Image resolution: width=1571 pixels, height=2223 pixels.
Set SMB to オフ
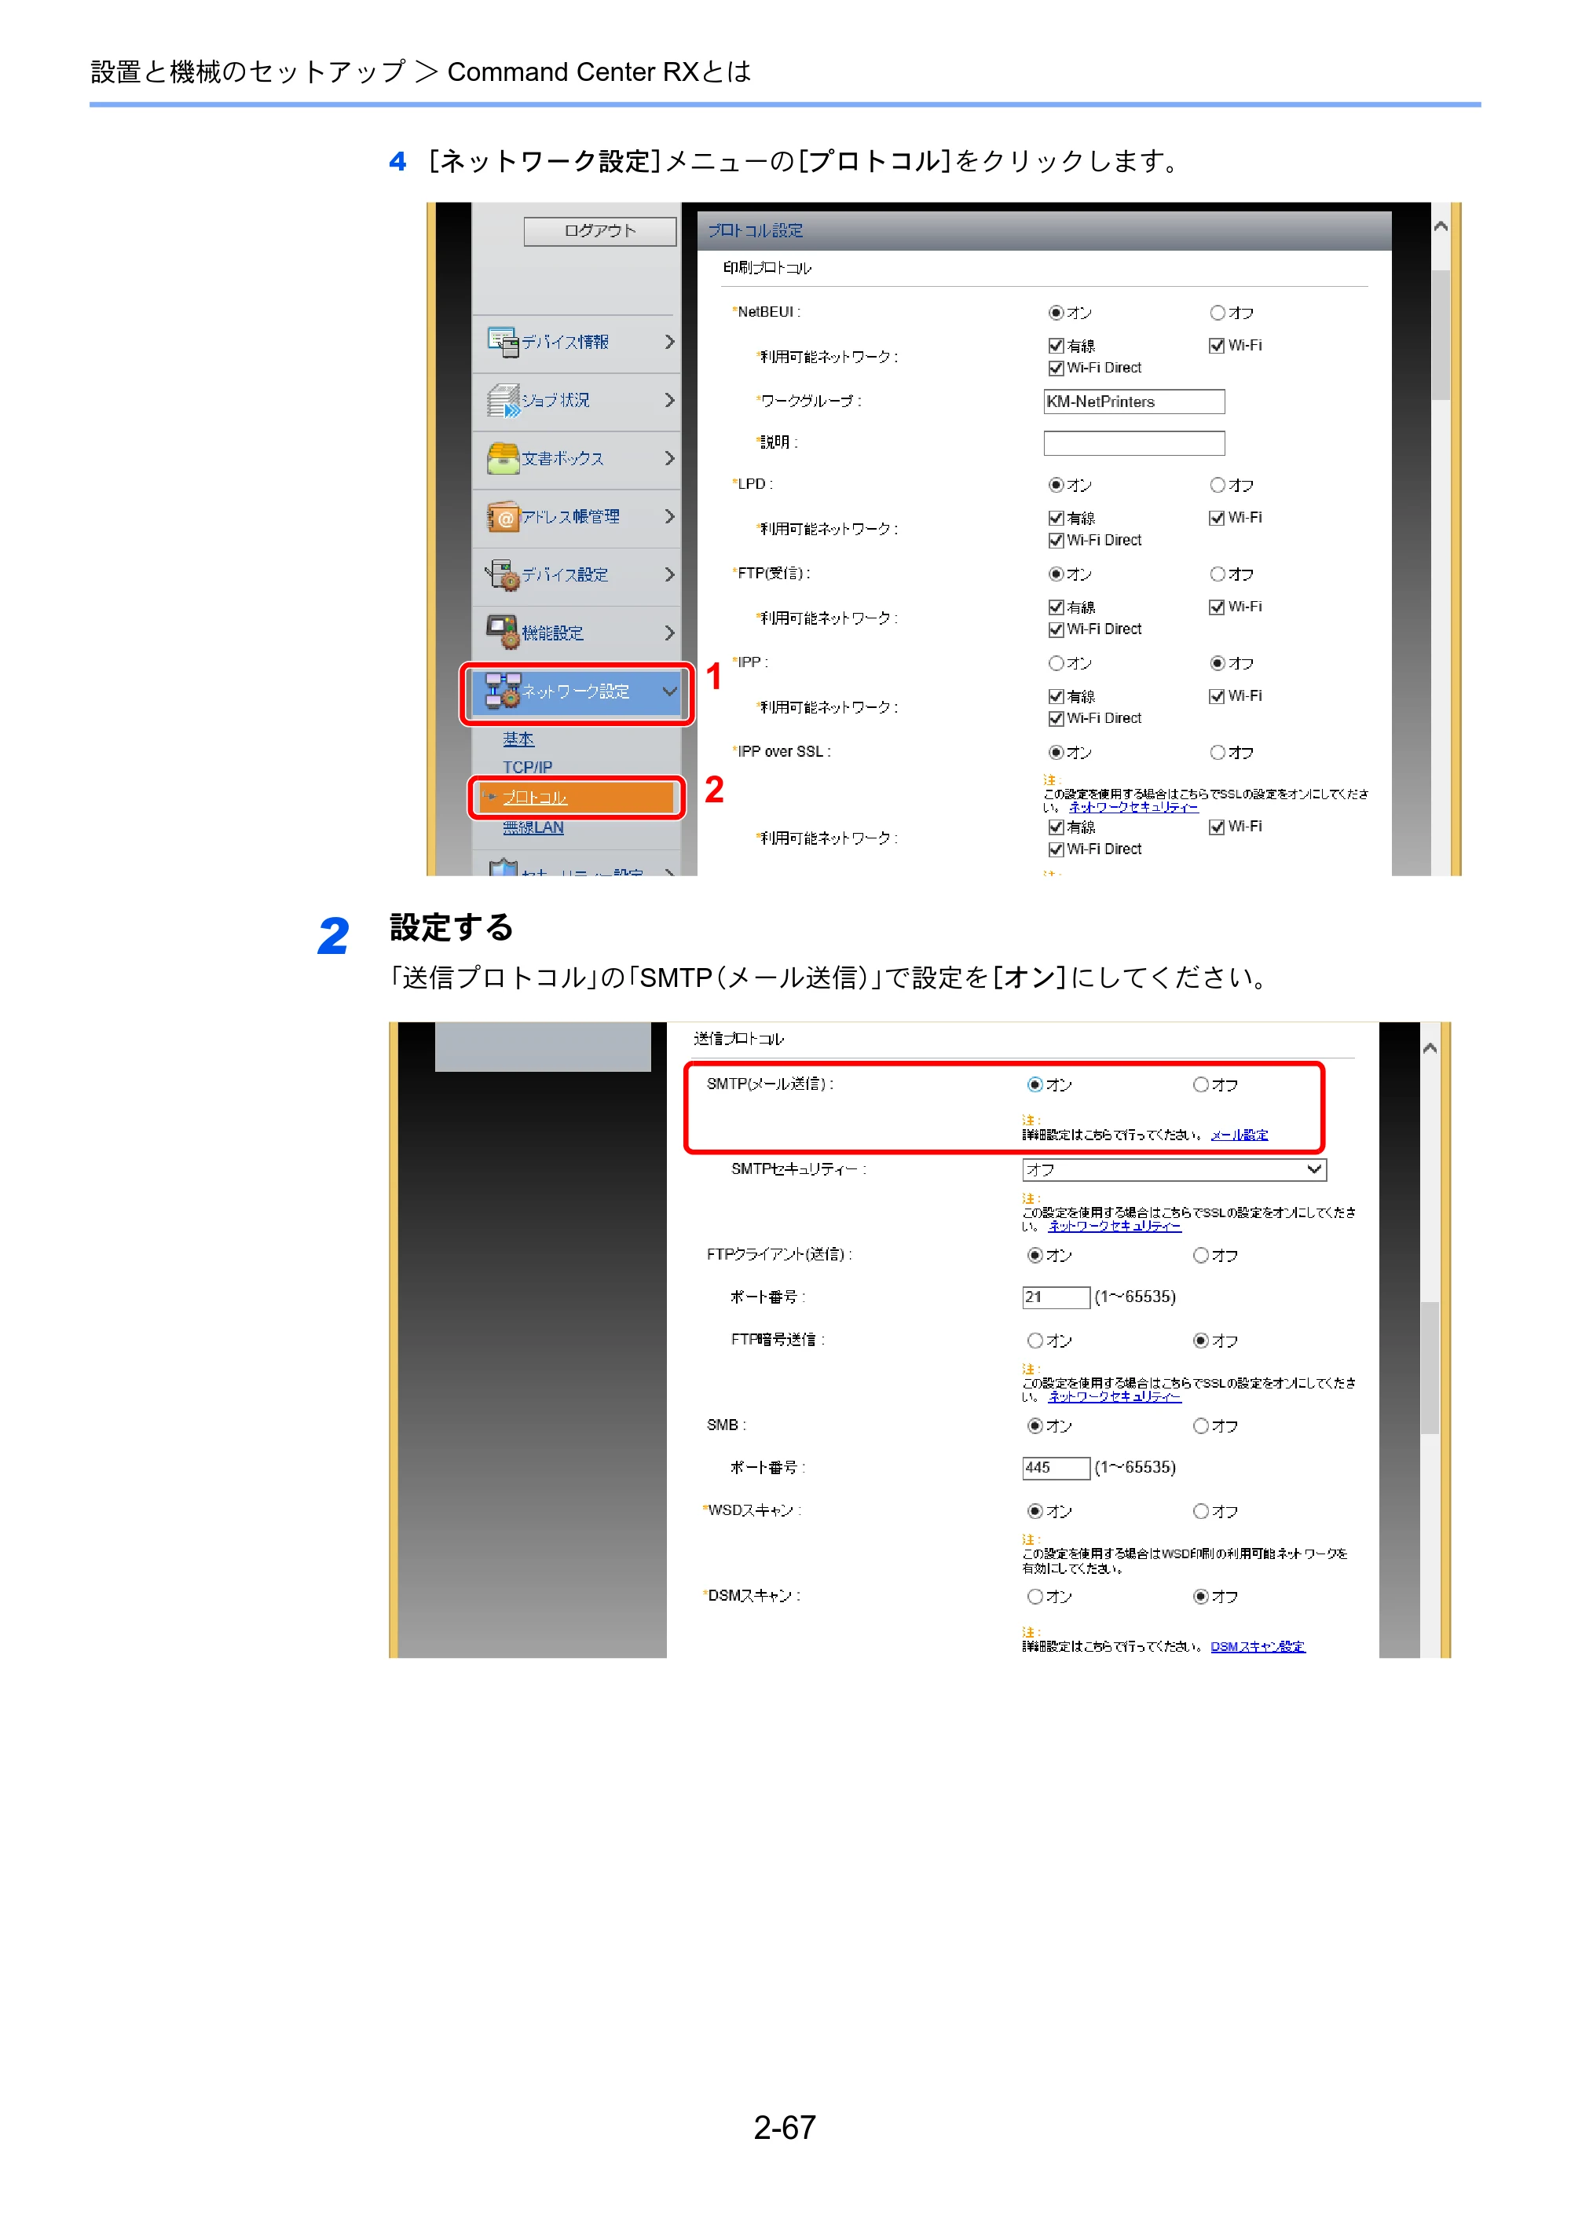pyautogui.click(x=1200, y=1425)
